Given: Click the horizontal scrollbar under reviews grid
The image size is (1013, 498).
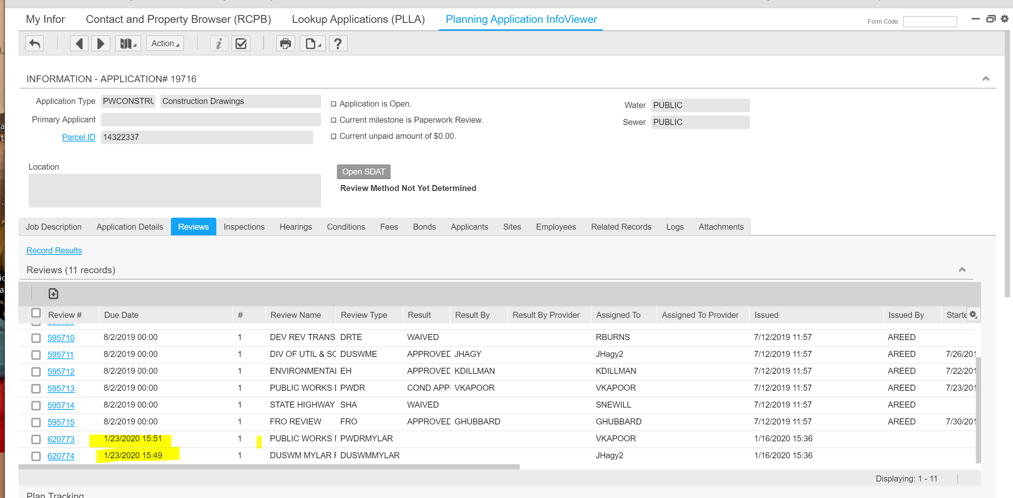Looking at the screenshot, I should [269, 467].
